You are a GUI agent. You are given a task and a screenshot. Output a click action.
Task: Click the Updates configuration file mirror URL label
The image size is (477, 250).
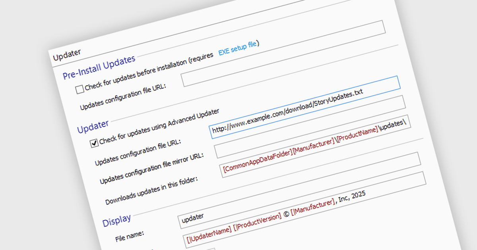(152, 169)
